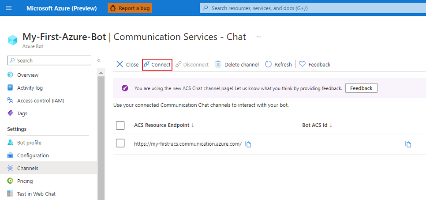
Task: Click the sidebar Search box
Action: point(49,60)
